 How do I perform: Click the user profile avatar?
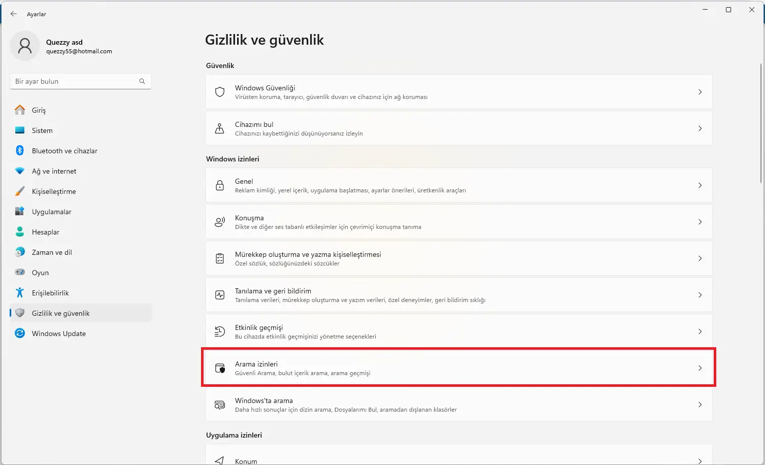point(25,46)
